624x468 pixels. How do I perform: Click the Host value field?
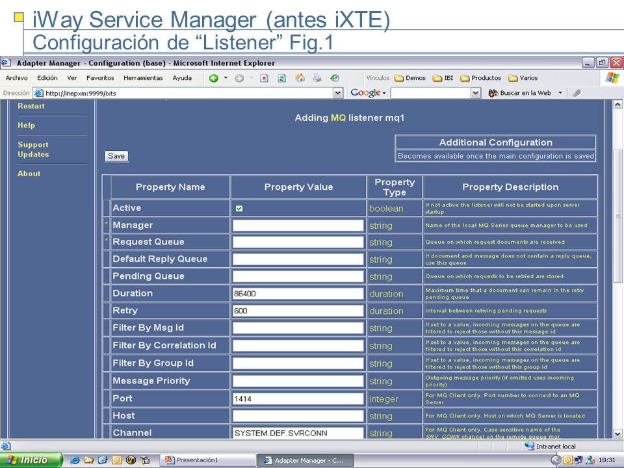[x=298, y=416]
